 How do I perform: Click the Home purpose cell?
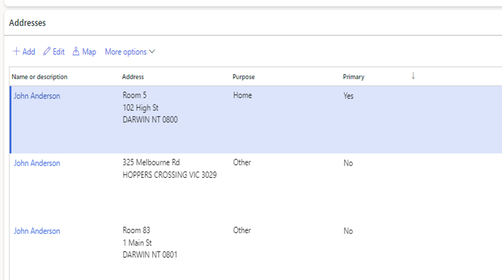[243, 96]
